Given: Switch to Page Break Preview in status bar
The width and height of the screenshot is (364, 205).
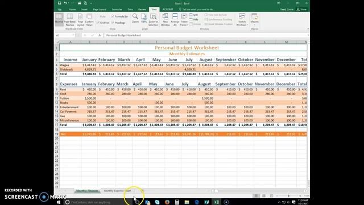Looking at the screenshot, I should pyautogui.click(x=271, y=196).
